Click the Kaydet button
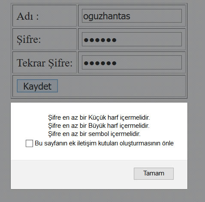 tap(37, 86)
